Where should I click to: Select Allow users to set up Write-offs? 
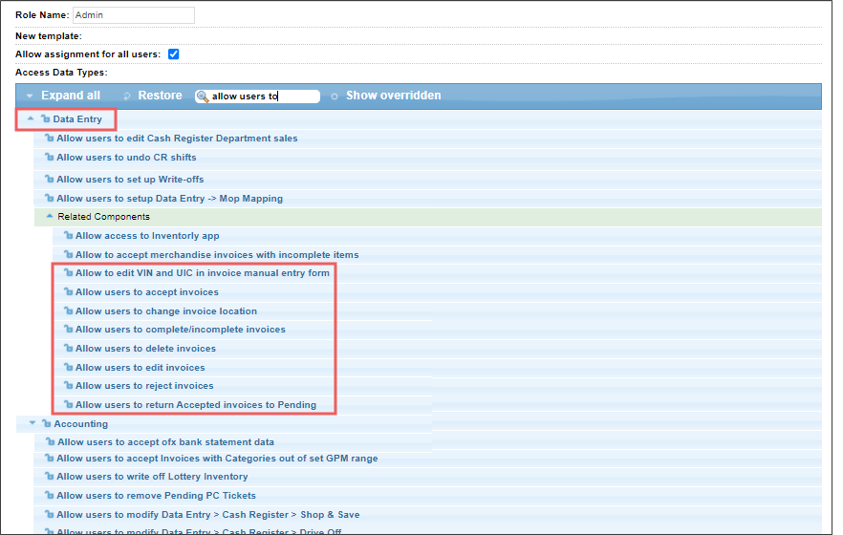click(x=130, y=180)
